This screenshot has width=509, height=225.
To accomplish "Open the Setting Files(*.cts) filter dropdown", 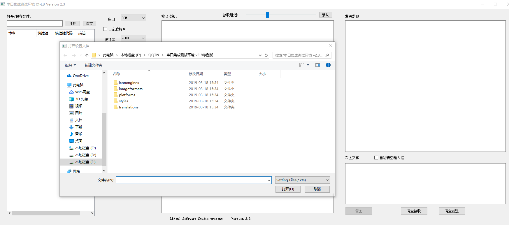I will click(303, 180).
